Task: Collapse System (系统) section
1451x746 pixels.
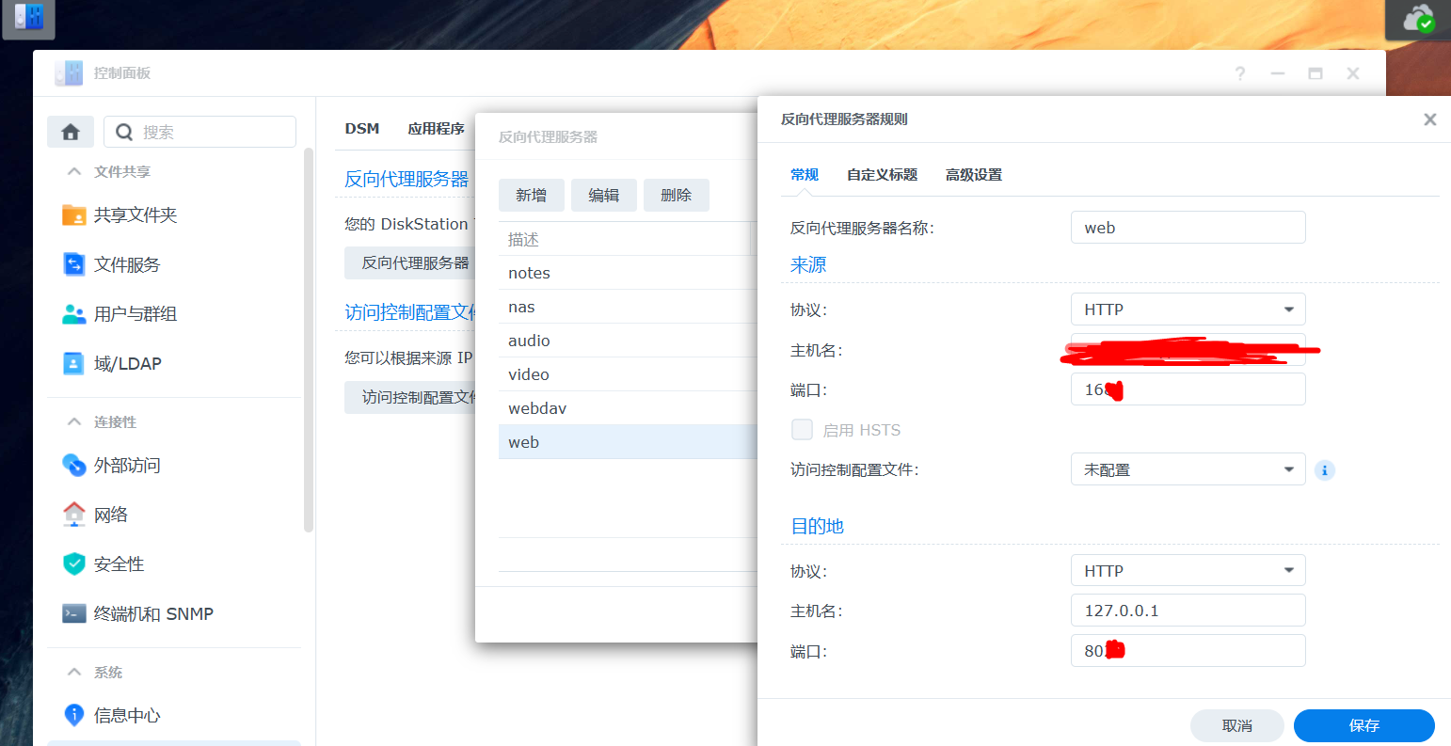Action: click(74, 672)
